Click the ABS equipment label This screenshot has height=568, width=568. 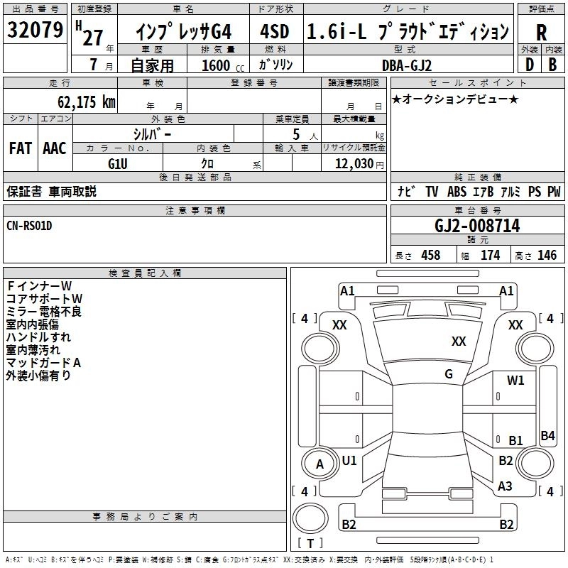point(457,192)
